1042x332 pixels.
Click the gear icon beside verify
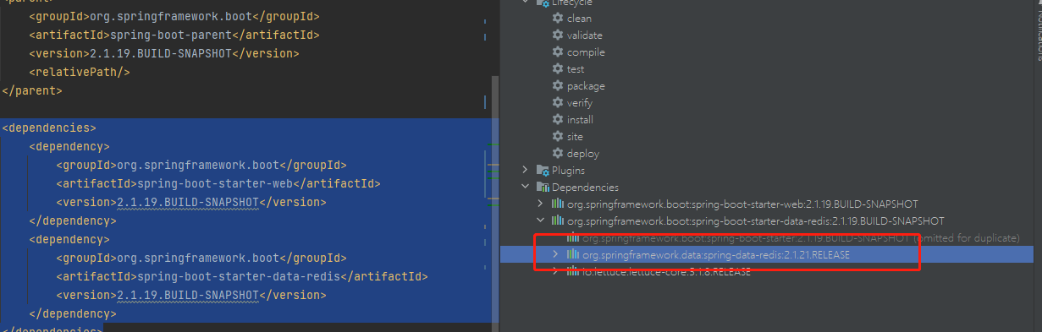pyautogui.click(x=557, y=102)
